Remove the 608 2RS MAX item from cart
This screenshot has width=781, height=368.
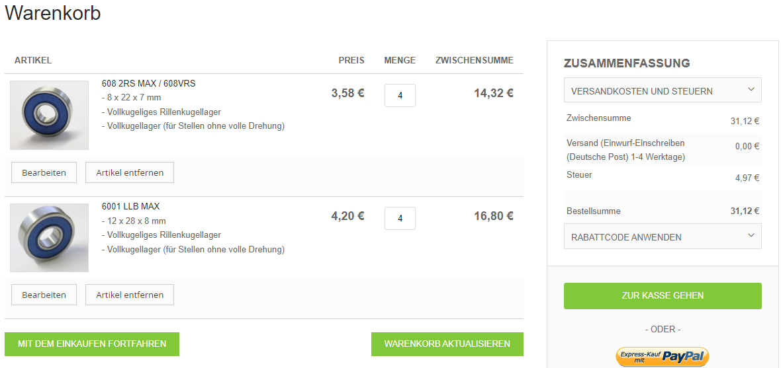pos(129,172)
